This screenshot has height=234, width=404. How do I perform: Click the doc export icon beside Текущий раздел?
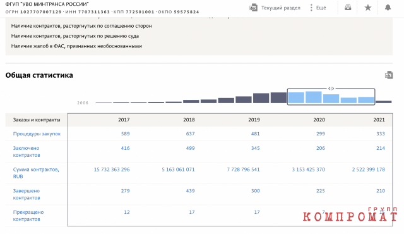coord(253,8)
